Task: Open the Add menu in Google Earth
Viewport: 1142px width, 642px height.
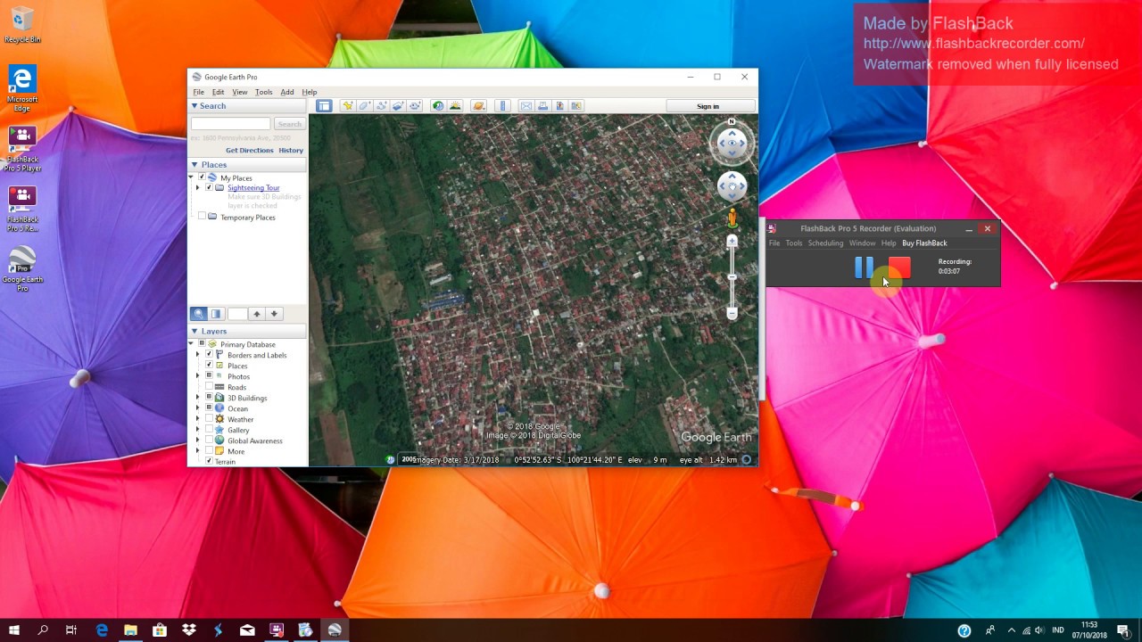Action: tap(287, 93)
